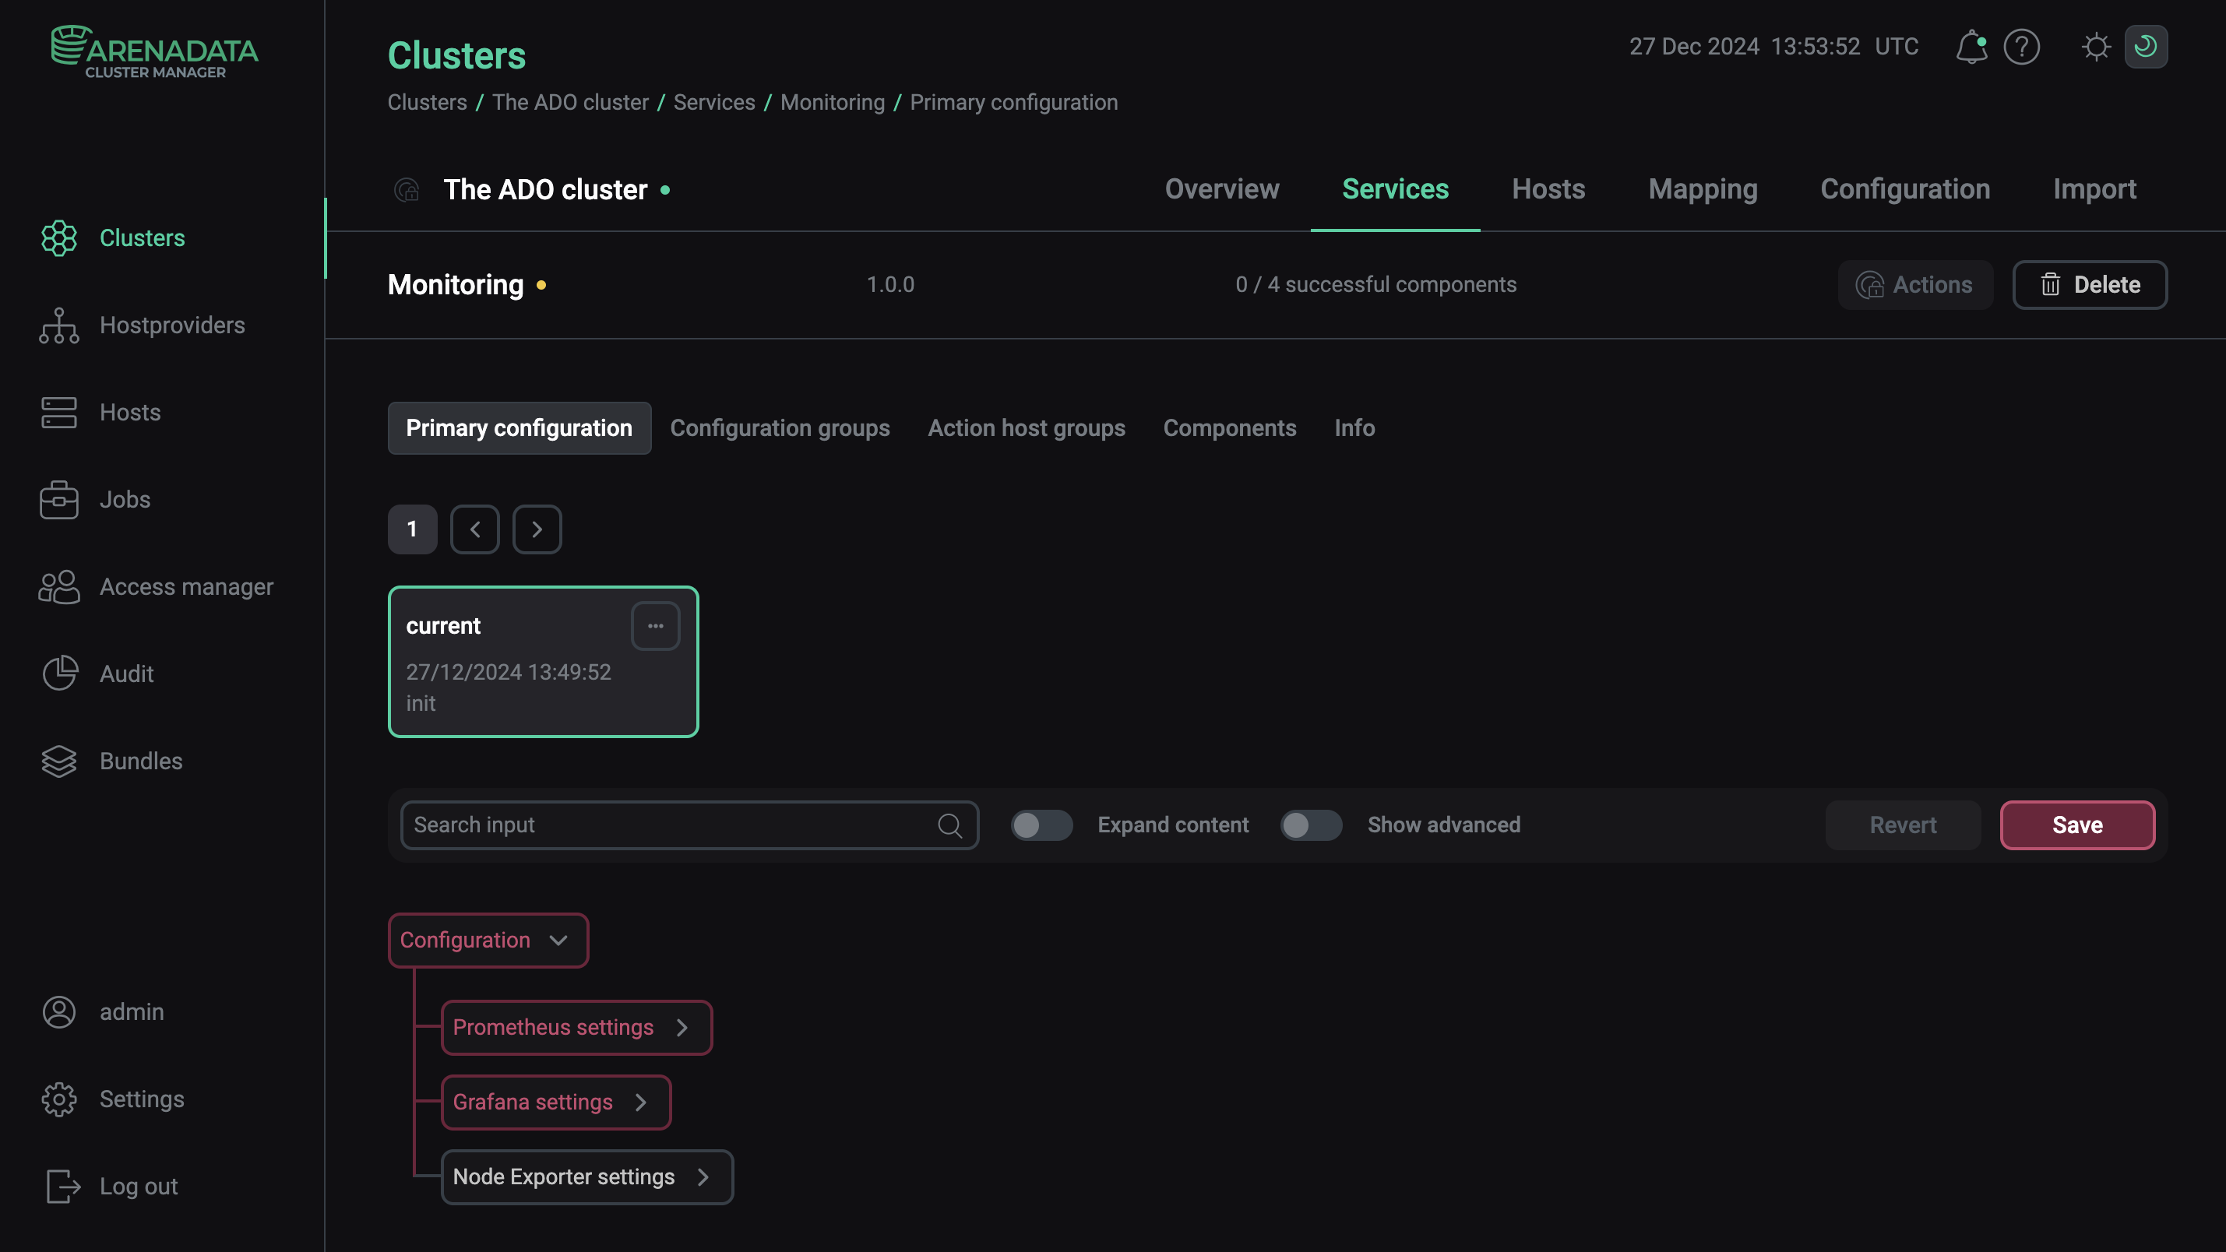
Task: Delete the Monitoring service
Action: [2090, 284]
